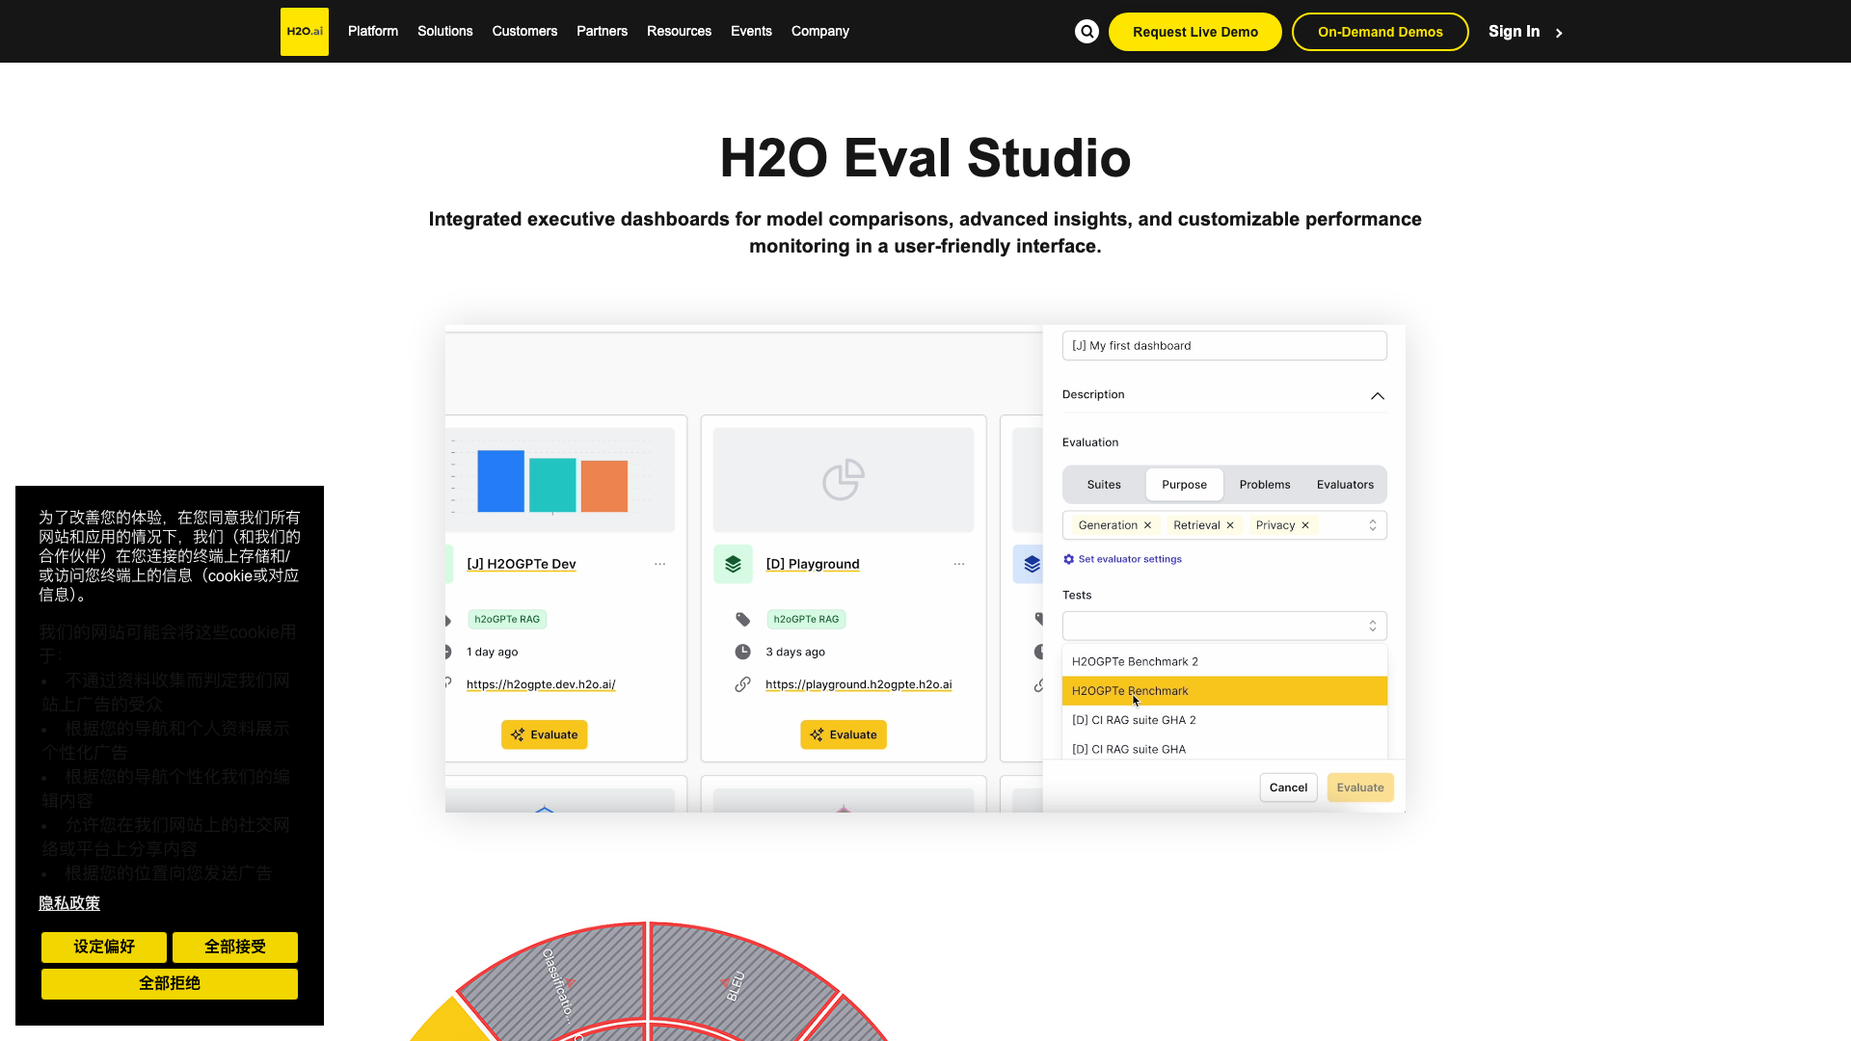Open the h2ogpte.dev.h2o.ai URL link
This screenshot has width=1851, height=1041.
pos(541,684)
